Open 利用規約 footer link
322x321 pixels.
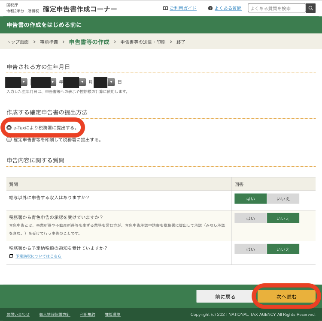click(x=88, y=314)
